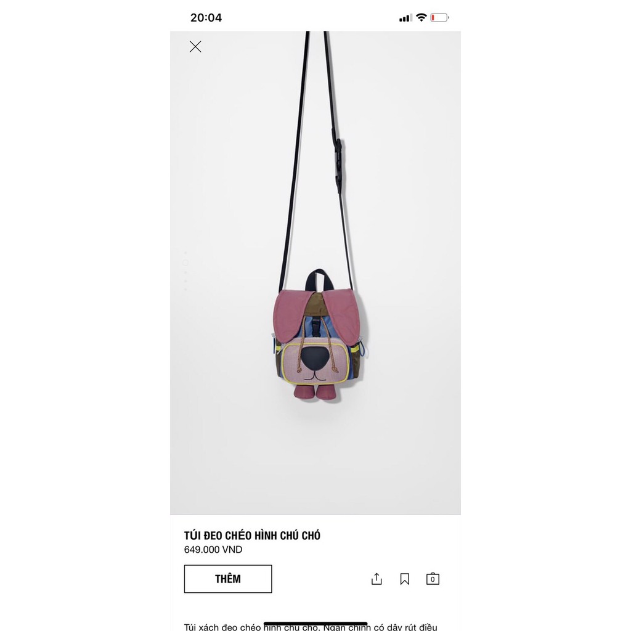Tap the Wi-Fi status icon
This screenshot has width=631, height=631.
421,17
